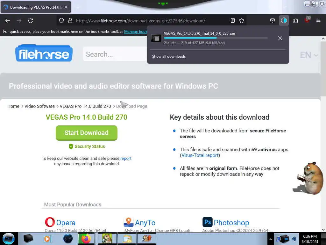
Task: Click the Photoshop Ps icon
Action: pyautogui.click(x=208, y=222)
